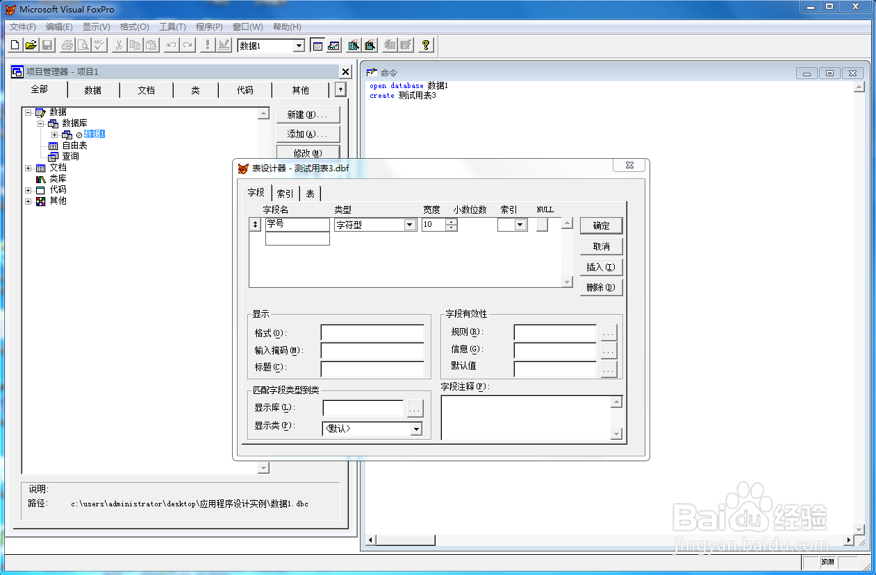Click the Run exclamation mark icon

[x=208, y=45]
